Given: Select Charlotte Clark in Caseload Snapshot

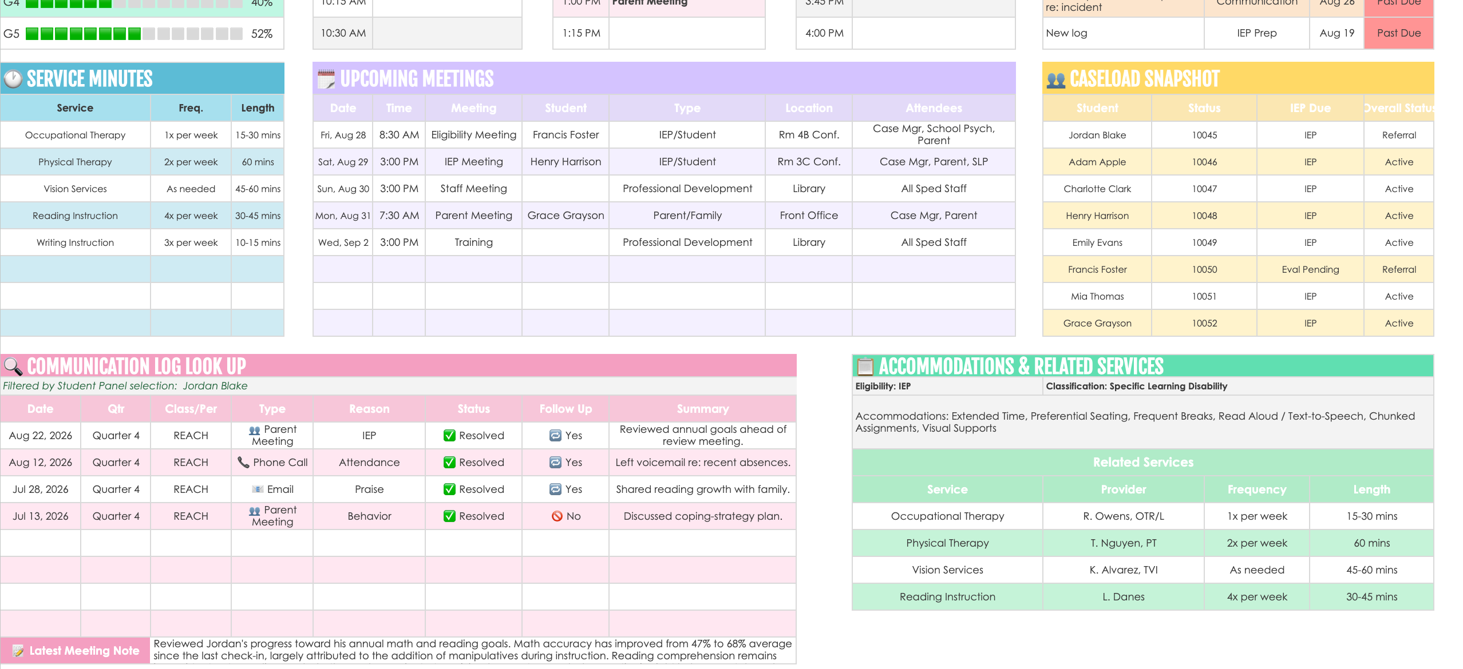Looking at the screenshot, I should click(x=1097, y=189).
